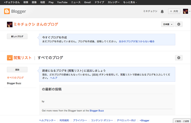
Task: Open 画像 in the top bar
Action: [34, 2]
